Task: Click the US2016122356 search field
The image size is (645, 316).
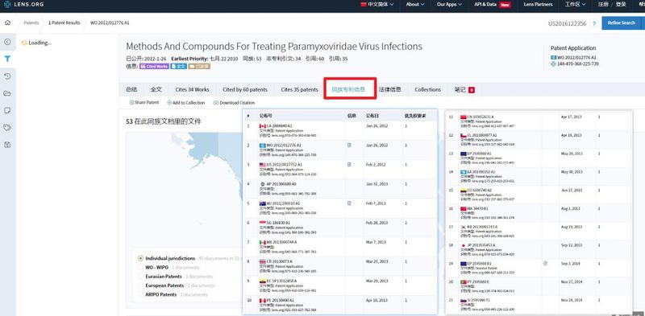Action: (x=567, y=23)
